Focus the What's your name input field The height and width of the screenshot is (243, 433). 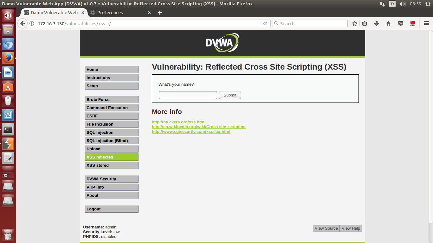click(188, 95)
